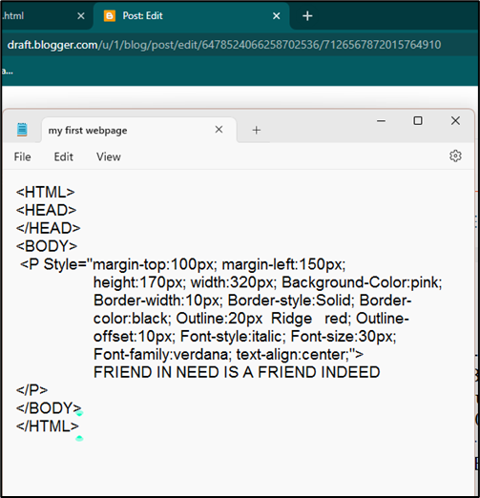
Task: Open the Edit menu in Notepad
Action: pyautogui.click(x=63, y=156)
